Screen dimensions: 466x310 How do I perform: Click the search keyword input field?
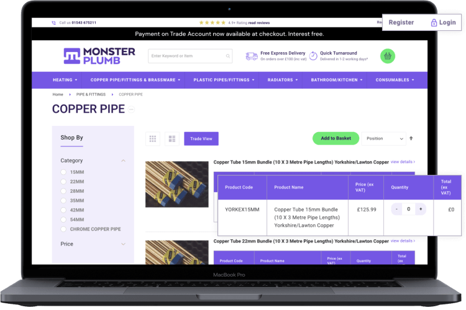[190, 56]
